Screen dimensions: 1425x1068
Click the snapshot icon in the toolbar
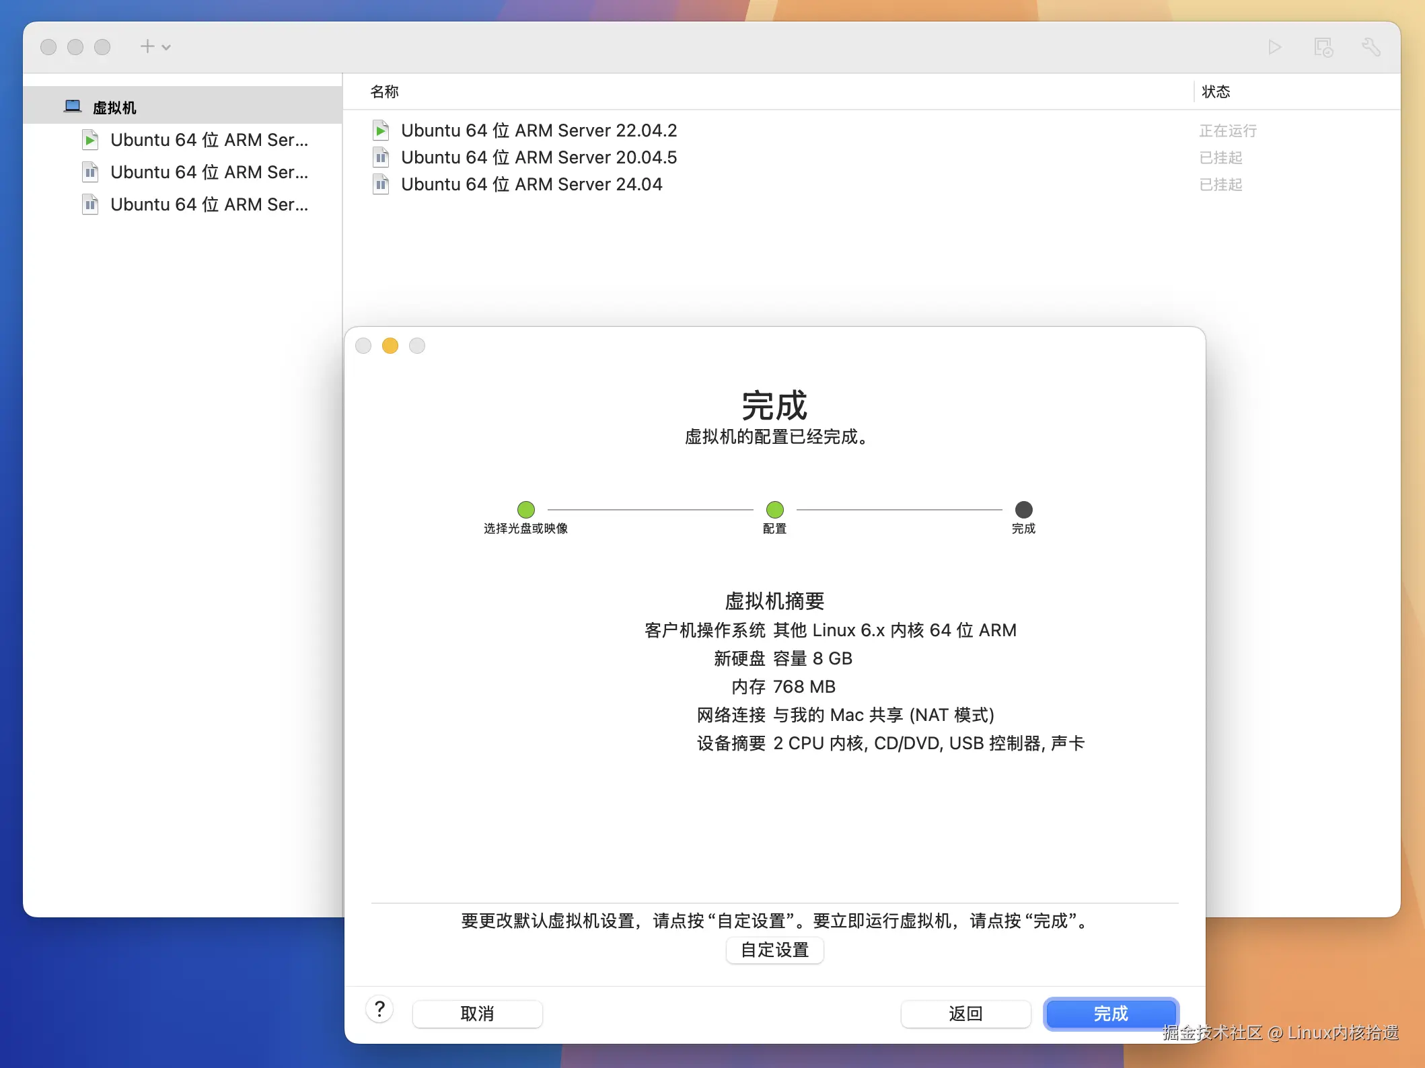1323,47
